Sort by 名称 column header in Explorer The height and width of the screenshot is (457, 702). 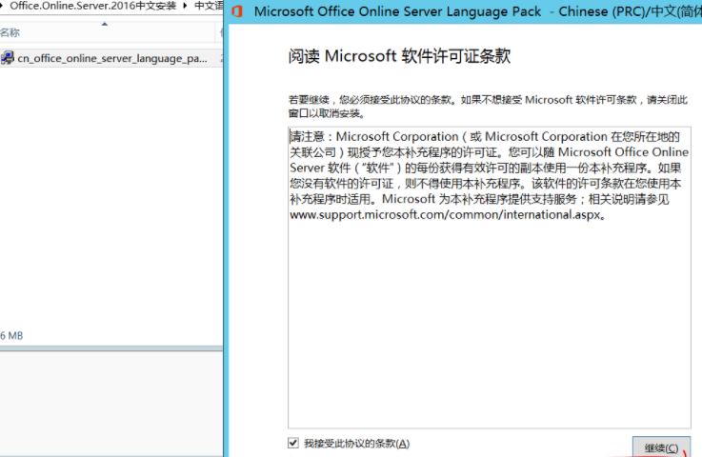[x=107, y=32]
